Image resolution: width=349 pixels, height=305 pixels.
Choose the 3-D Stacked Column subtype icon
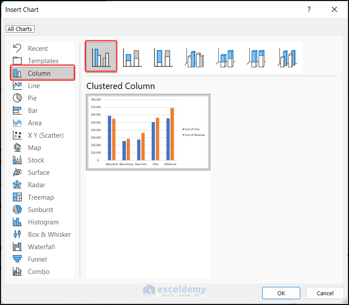[226, 58]
